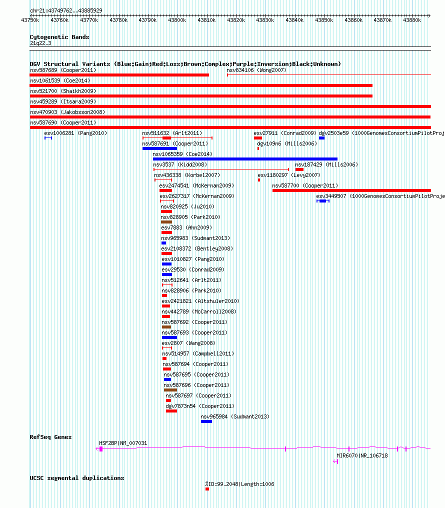Image resolution: width=445 pixels, height=508 pixels.
Task: Click the esv2474541 (McKernan2009) label
Action: [x=196, y=185]
